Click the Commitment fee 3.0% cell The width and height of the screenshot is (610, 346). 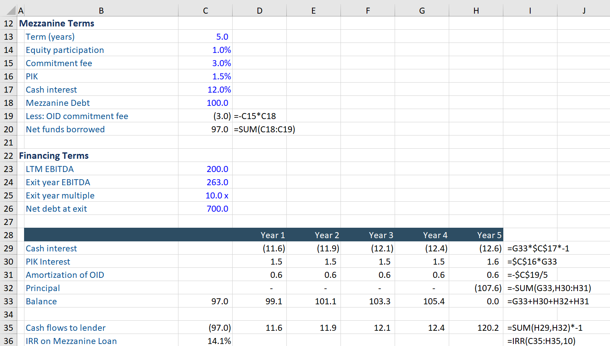[221, 63]
